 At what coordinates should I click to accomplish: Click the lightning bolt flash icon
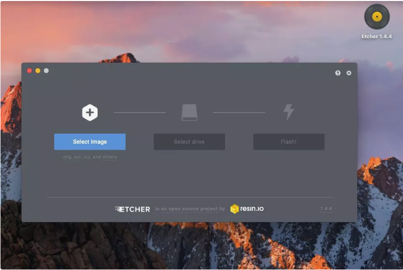point(289,112)
